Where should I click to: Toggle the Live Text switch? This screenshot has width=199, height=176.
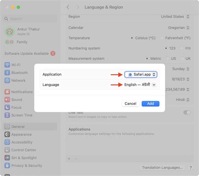coord(187,113)
